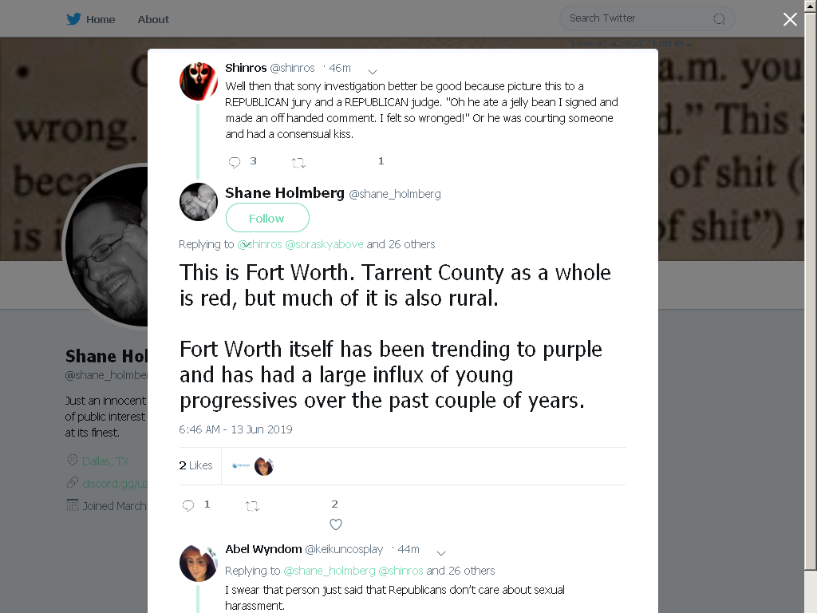
Task: Open Shinros's profile avatar
Action: point(199,81)
